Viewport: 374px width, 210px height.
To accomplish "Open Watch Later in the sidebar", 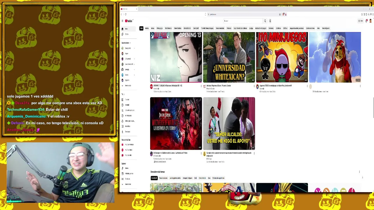I will click(129, 116).
